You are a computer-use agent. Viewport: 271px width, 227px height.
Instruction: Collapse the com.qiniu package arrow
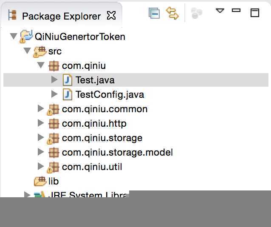(x=41, y=65)
